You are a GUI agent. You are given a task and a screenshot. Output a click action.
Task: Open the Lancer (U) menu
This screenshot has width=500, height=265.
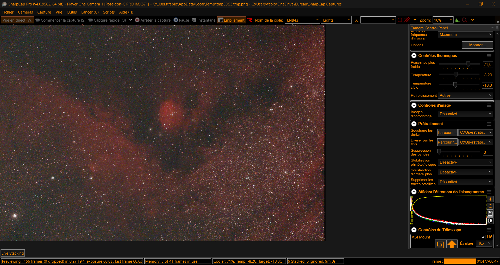coord(90,12)
